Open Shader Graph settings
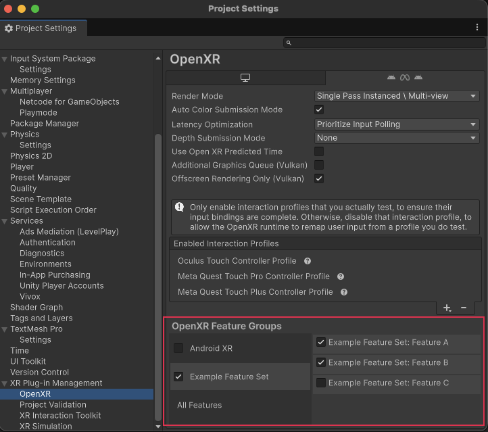Screen dimensions: 488x432 tap(36, 308)
